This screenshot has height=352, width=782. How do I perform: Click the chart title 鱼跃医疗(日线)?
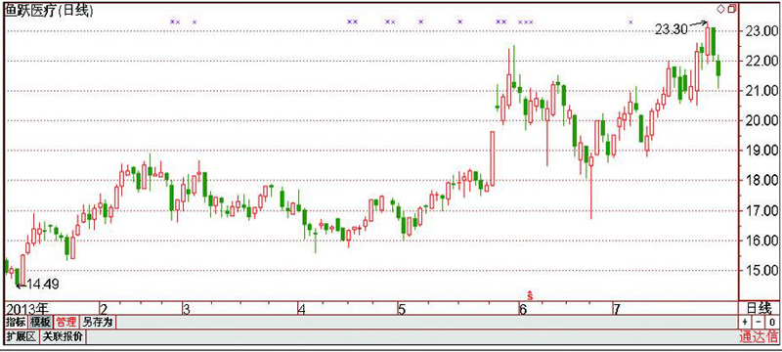(x=49, y=12)
